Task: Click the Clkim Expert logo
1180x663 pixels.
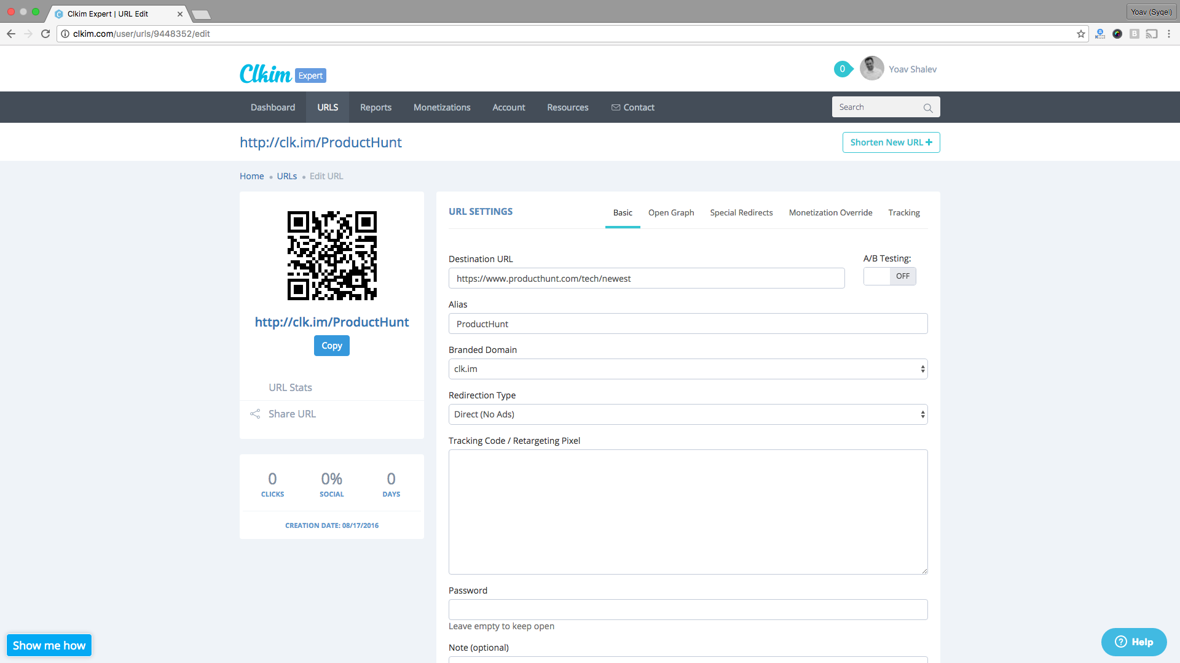Action: pyautogui.click(x=282, y=74)
